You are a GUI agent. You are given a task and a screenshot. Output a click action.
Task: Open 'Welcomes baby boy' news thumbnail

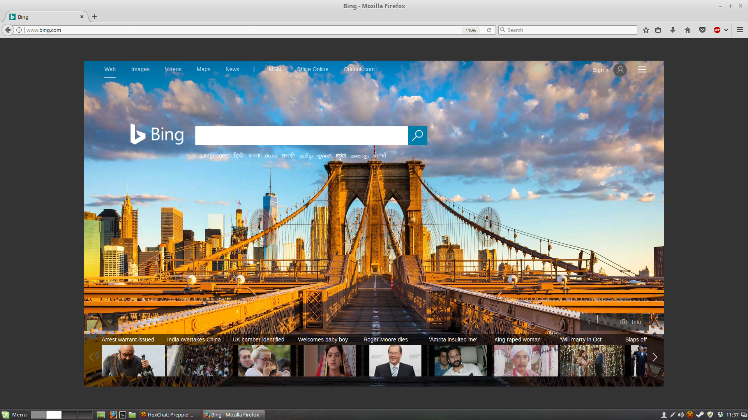pos(330,360)
